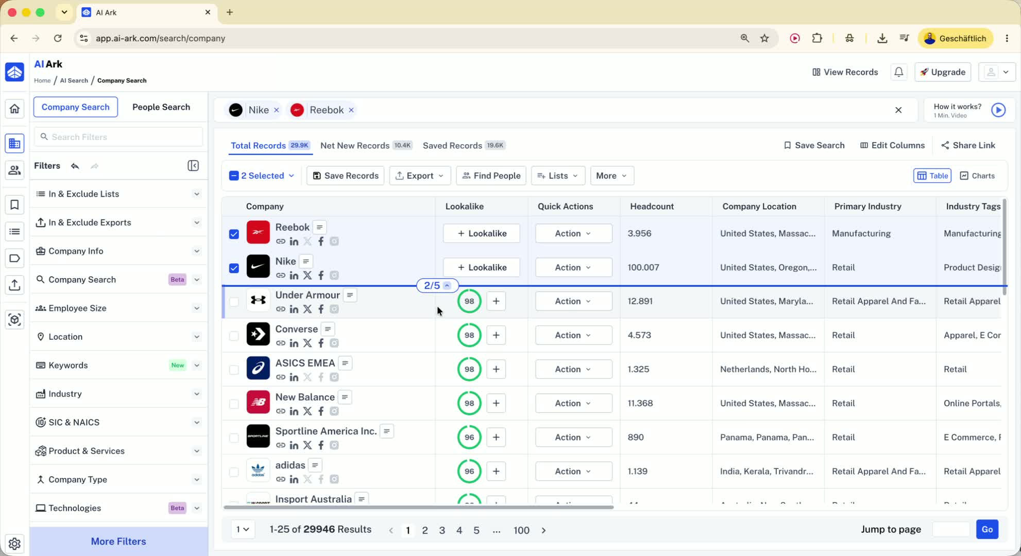This screenshot has height=556, width=1021.
Task: Open the Lists dropdown
Action: 558,176
